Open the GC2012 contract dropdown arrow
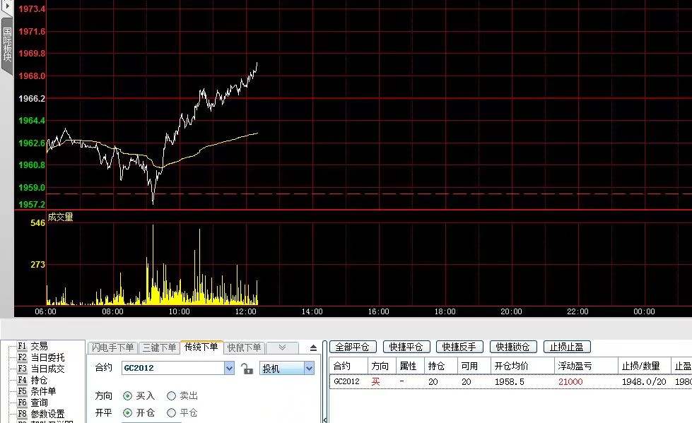 click(229, 368)
